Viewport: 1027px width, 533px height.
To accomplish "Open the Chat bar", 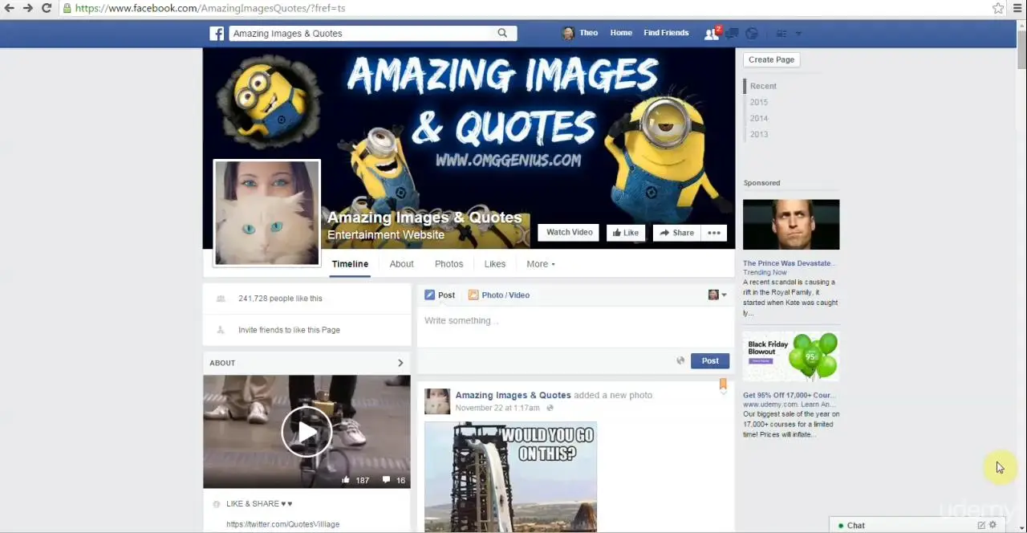I will [x=916, y=525].
